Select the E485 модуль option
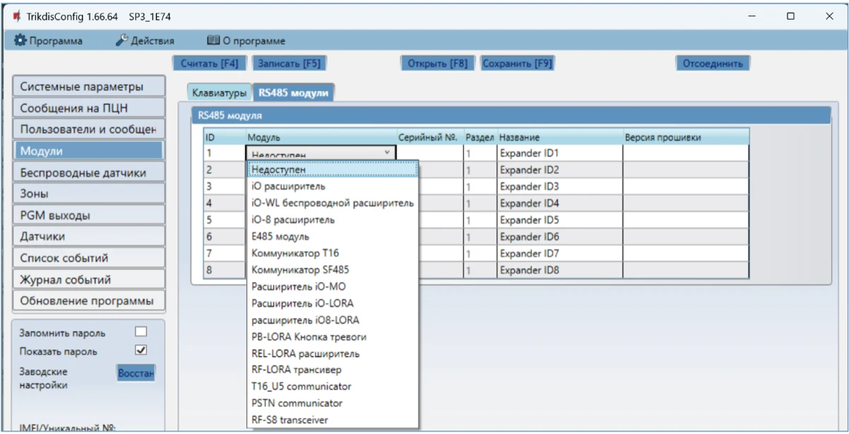This screenshot has height=434, width=849. click(x=280, y=236)
